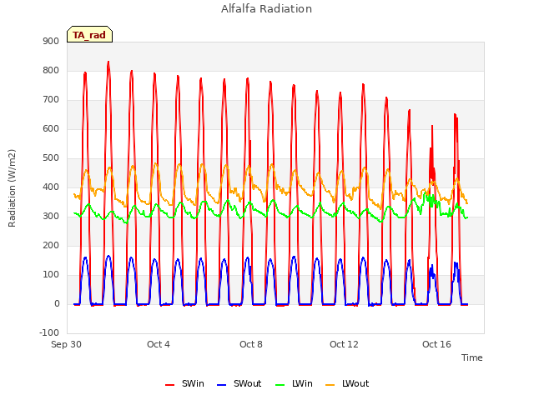This screenshot has height=400, width=534.
Task: Toggle the LWout series in legend
Action: (x=347, y=383)
